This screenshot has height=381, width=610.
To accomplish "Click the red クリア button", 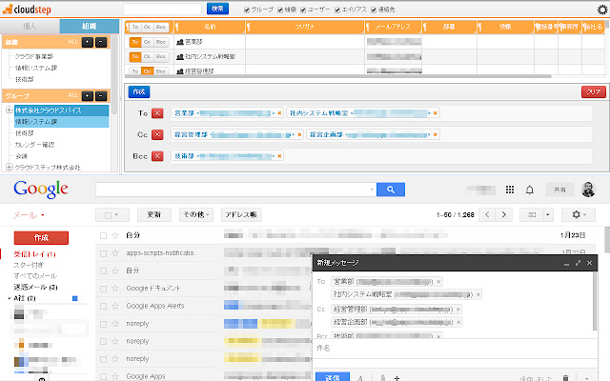I will [593, 91].
